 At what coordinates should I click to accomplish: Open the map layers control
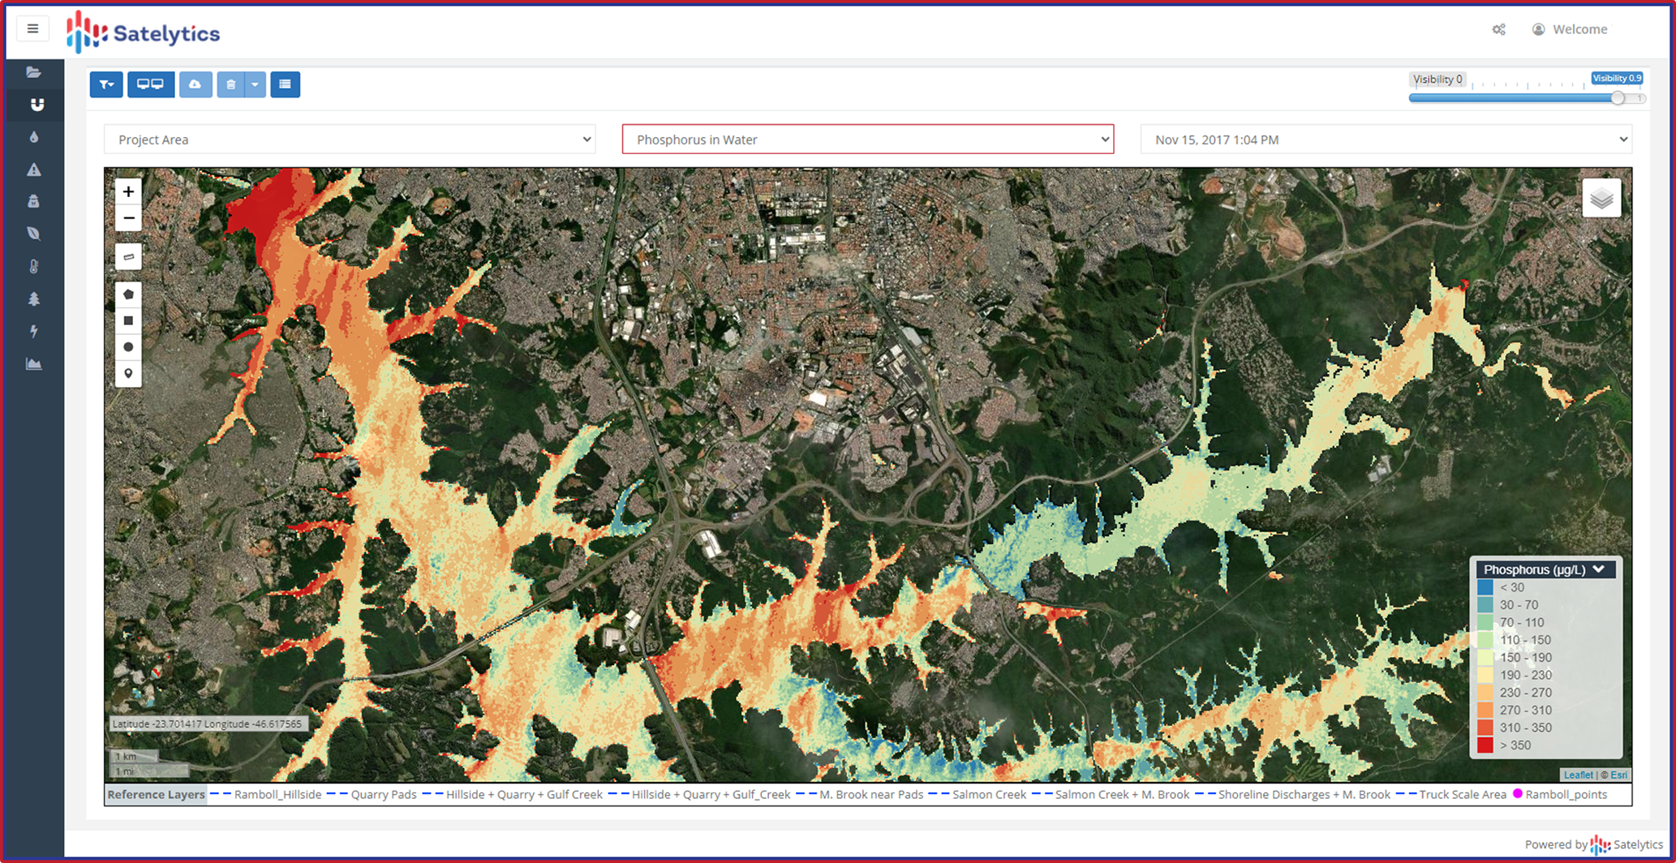[x=1601, y=199]
